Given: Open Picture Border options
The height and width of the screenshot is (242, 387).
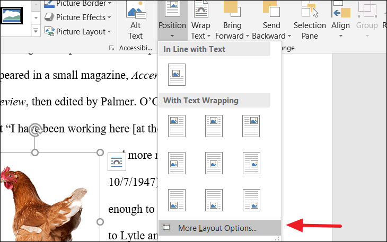Looking at the screenshot, I should 78,4.
